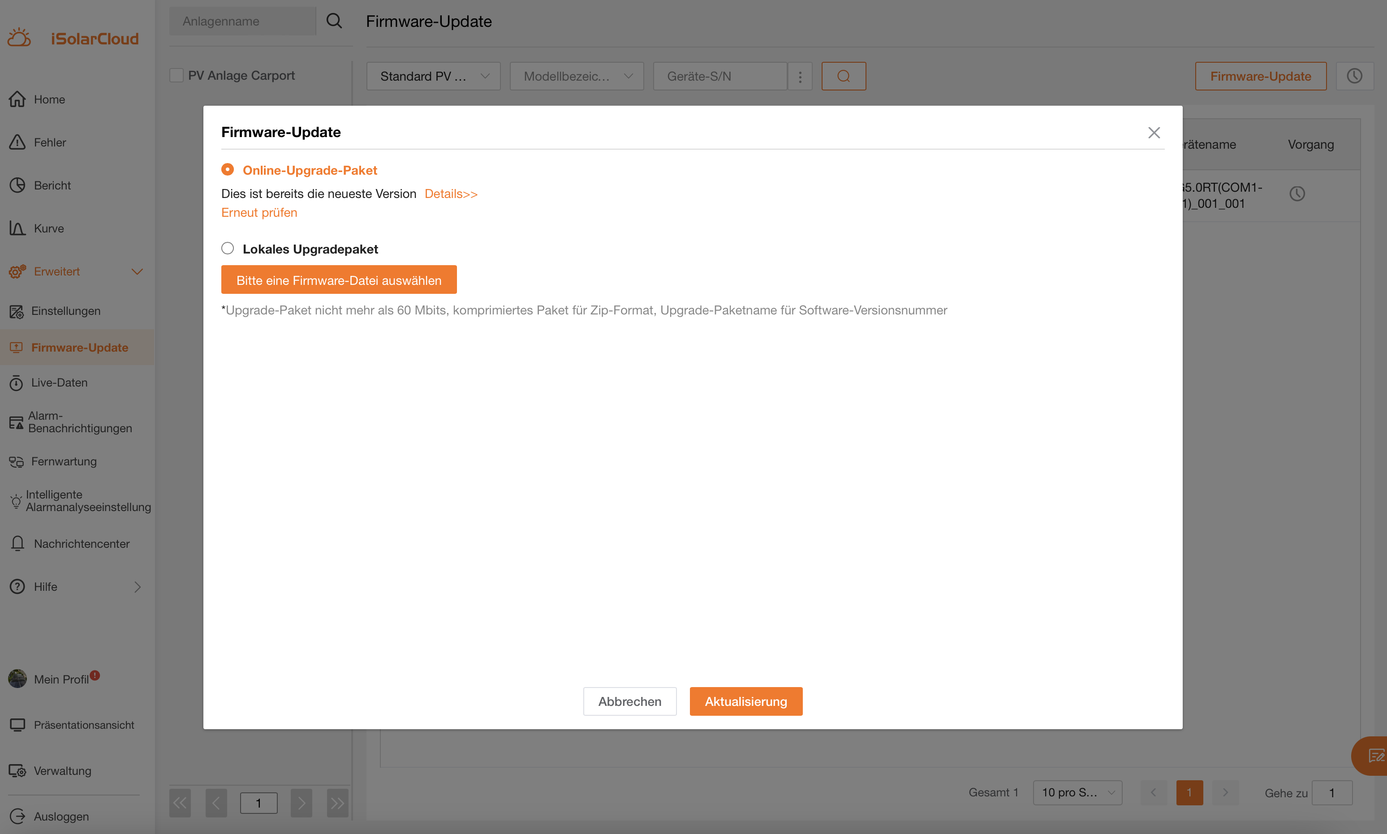Open the Standard PV dropdown
Image resolution: width=1387 pixels, height=834 pixels.
coord(433,76)
